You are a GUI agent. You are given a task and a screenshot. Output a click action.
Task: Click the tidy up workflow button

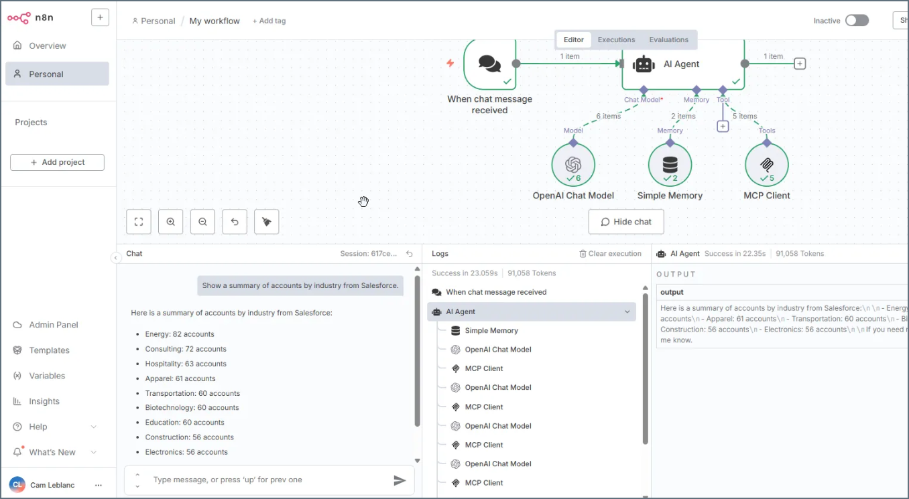click(x=267, y=222)
